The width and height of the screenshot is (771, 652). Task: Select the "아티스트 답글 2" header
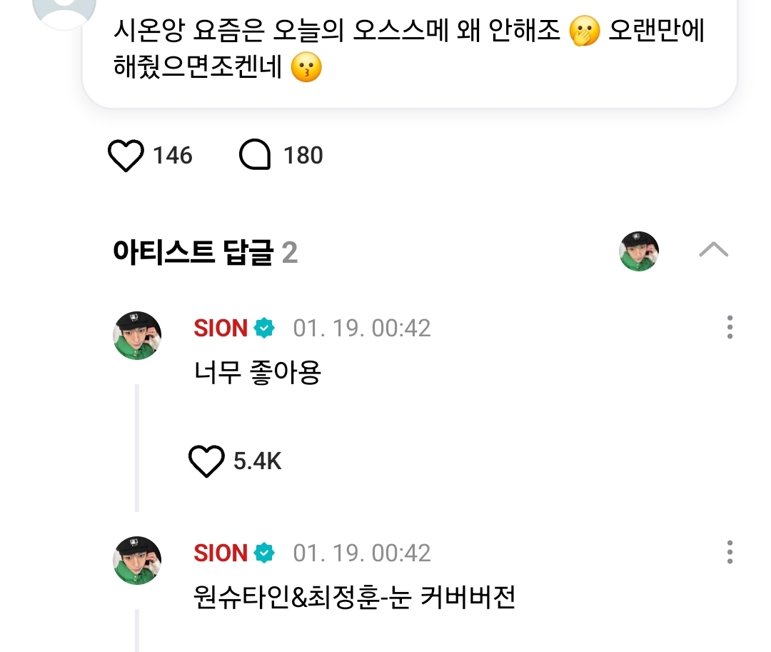[x=205, y=253]
